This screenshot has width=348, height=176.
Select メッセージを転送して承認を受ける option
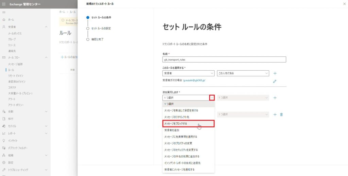(188, 110)
